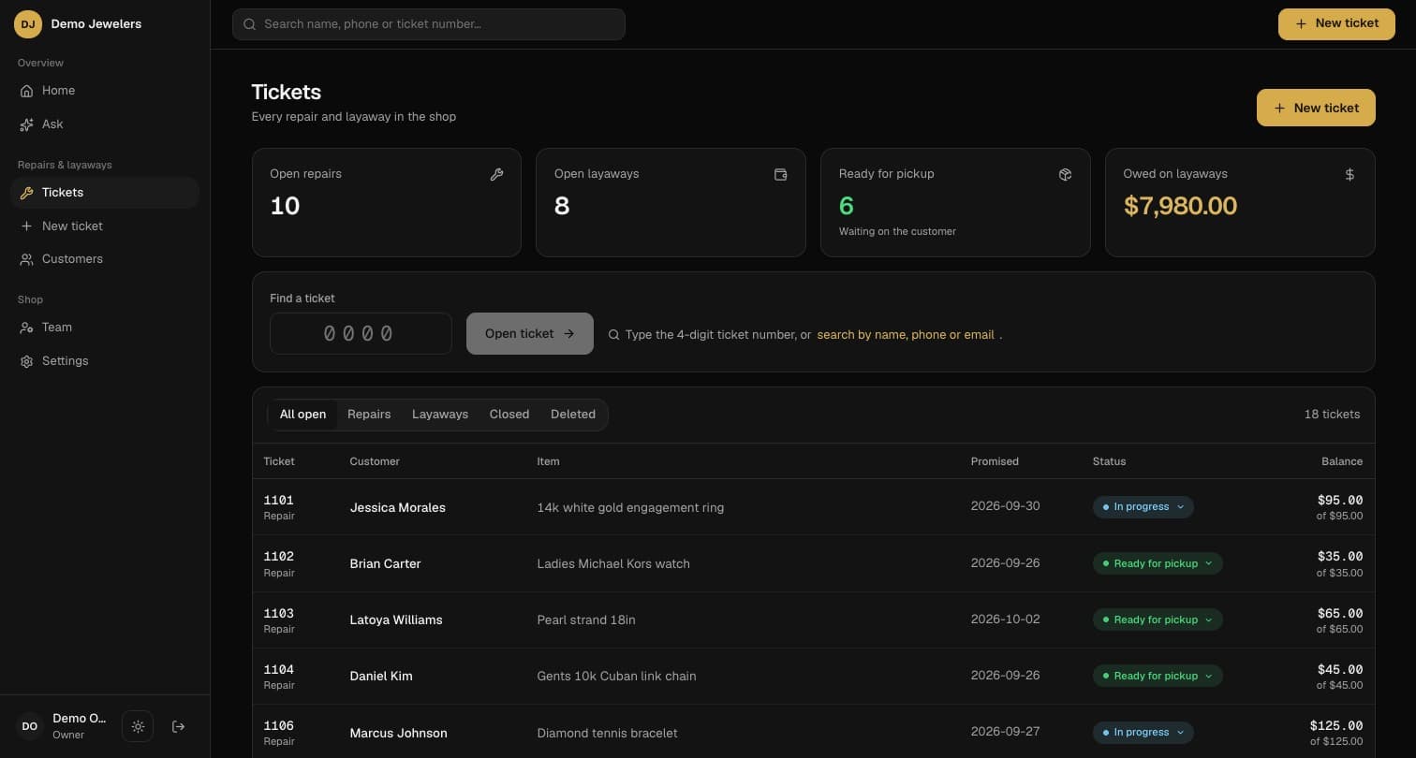1416x758 pixels.
Task: Click the box icon on Ready for pickup card
Action: (x=1065, y=174)
